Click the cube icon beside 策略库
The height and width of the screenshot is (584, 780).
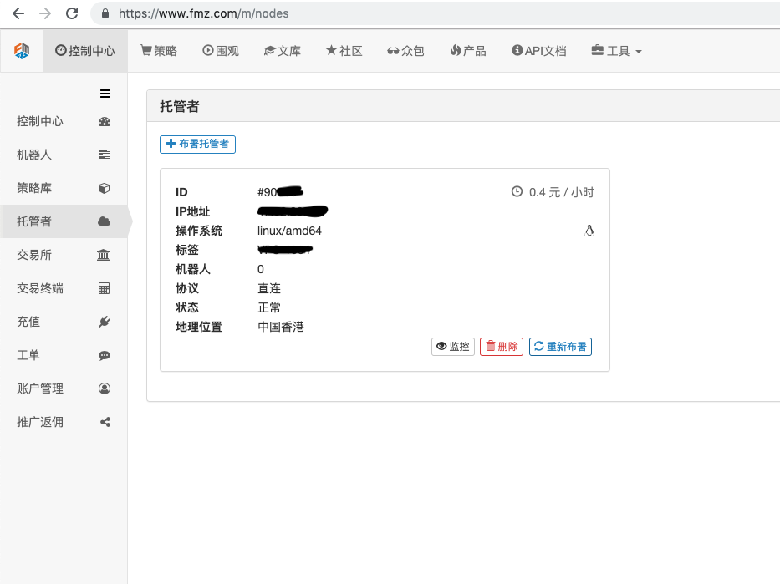[105, 188]
